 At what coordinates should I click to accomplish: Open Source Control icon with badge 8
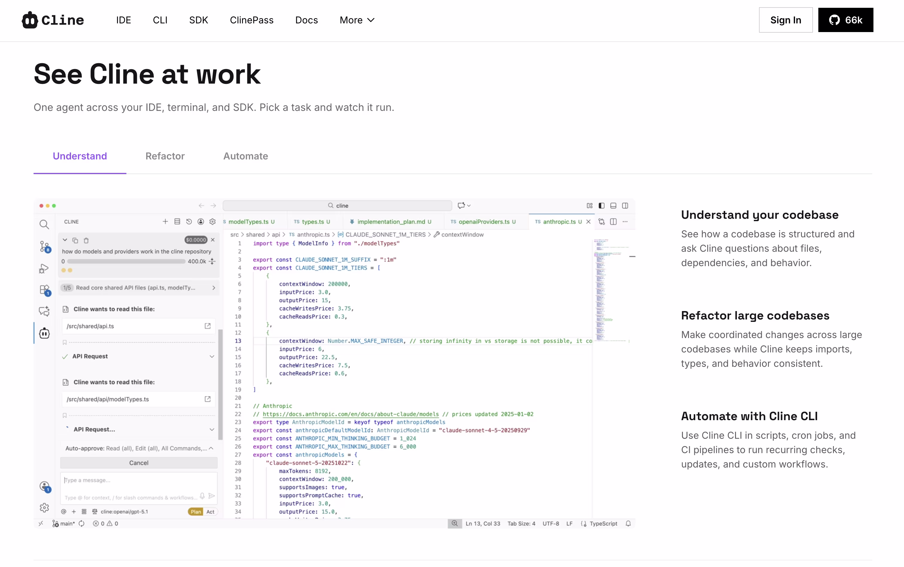(45, 247)
